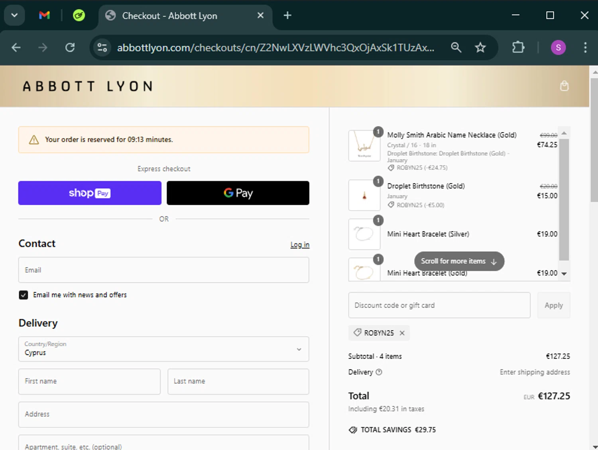Focus the Email input field
598x450 pixels.
click(163, 270)
